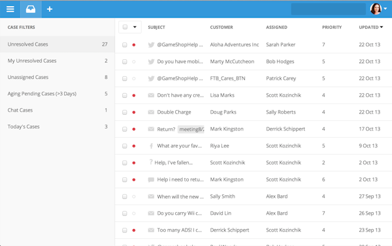392x246 pixels.
Task: Click Facebook icon on What are your fav case
Action: coord(151,146)
